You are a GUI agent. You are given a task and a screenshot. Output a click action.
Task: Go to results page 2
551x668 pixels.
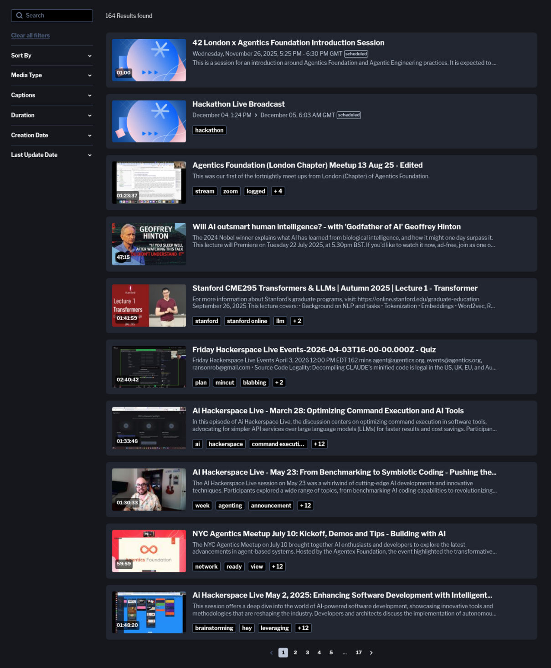pos(295,653)
